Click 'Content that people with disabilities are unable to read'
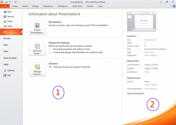Screen dimensions: 176x125 click(x=78, y=52)
